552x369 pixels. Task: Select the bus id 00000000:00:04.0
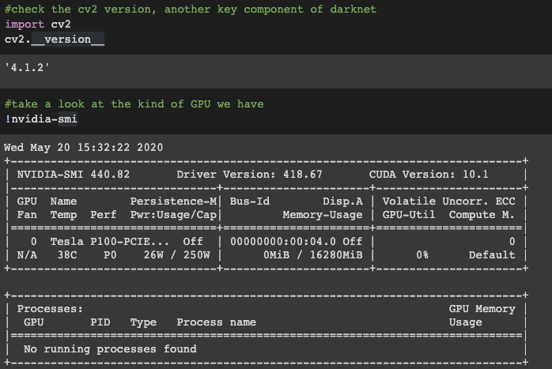pos(282,241)
